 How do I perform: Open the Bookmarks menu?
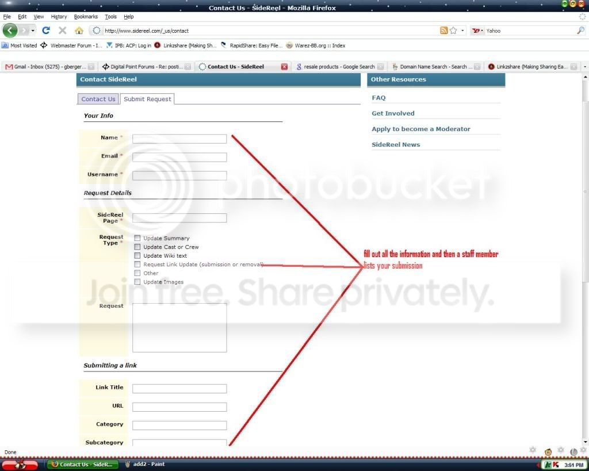click(x=86, y=17)
